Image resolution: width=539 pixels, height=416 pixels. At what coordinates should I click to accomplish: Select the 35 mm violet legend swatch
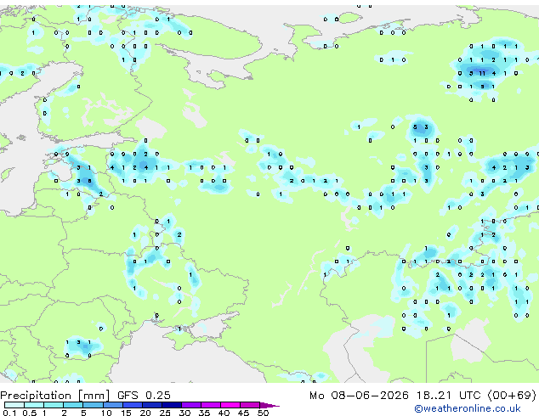coord(210,405)
